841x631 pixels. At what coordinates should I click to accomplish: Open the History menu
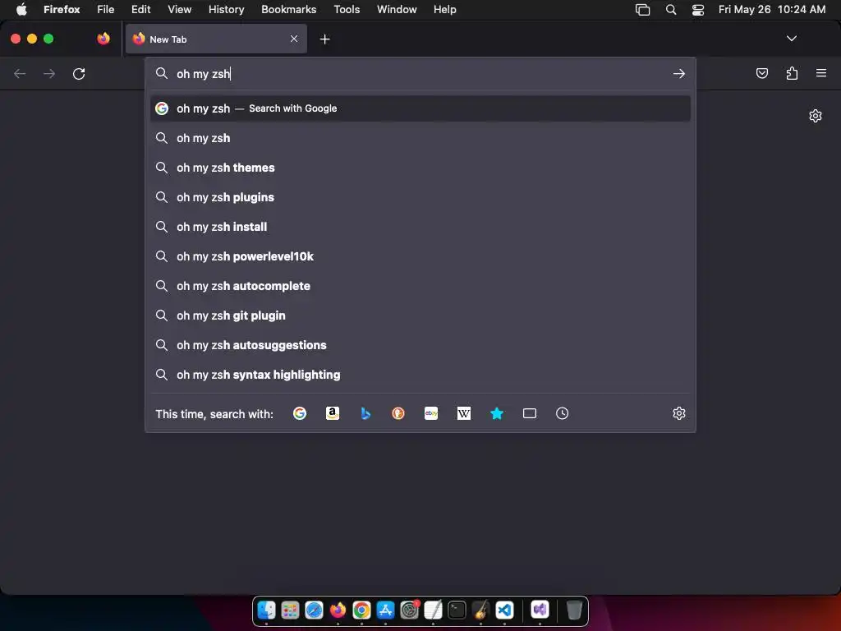(x=226, y=9)
